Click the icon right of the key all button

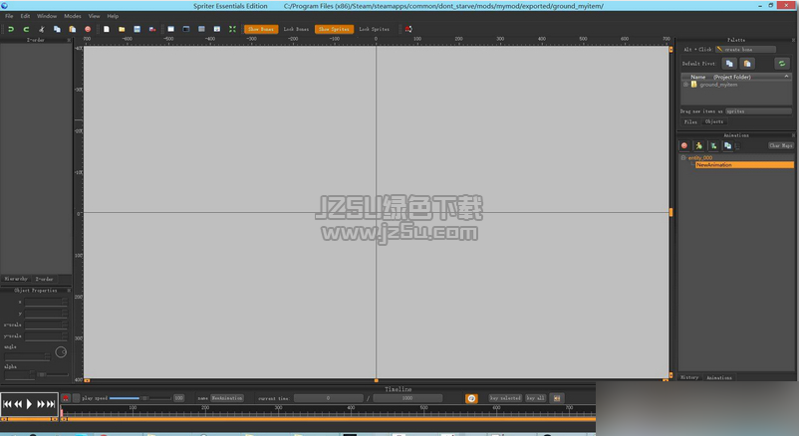coord(557,398)
